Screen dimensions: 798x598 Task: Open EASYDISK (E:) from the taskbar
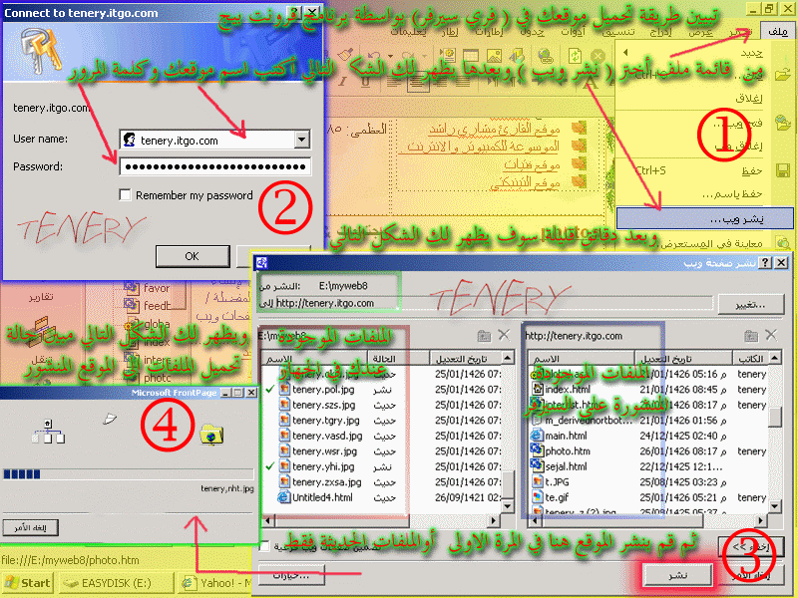click(116, 583)
